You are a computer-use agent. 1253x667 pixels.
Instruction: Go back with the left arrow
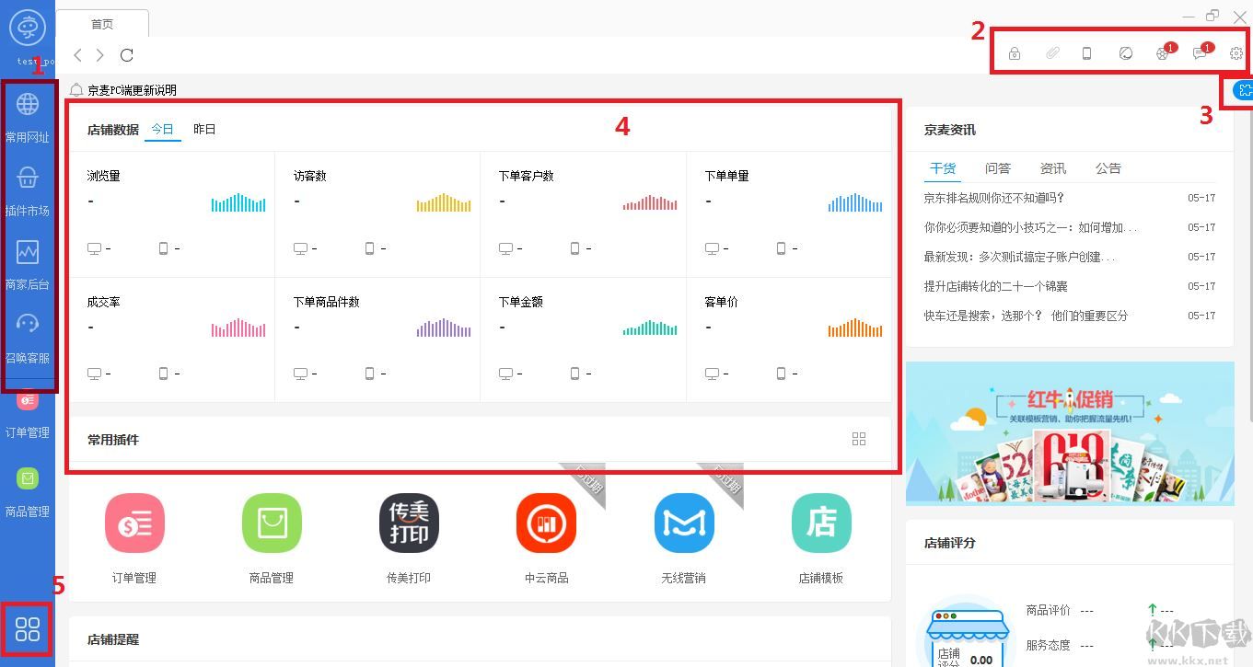point(78,55)
